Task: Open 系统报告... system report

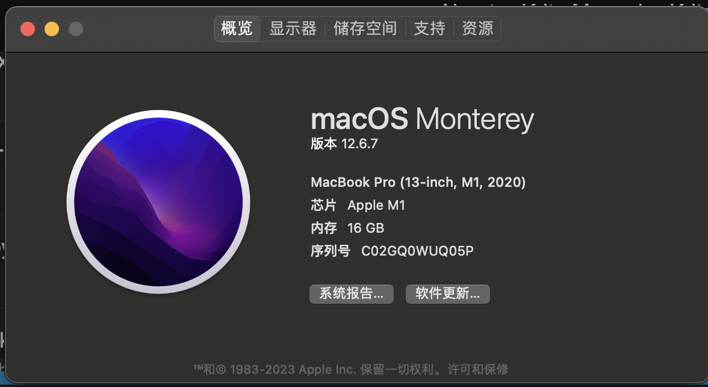Action: click(352, 294)
